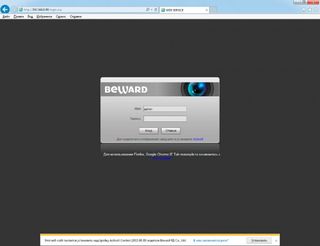Open the инструкцией link below the form
Viewport: 320px width, 246px height.
pyautogui.click(x=162, y=158)
